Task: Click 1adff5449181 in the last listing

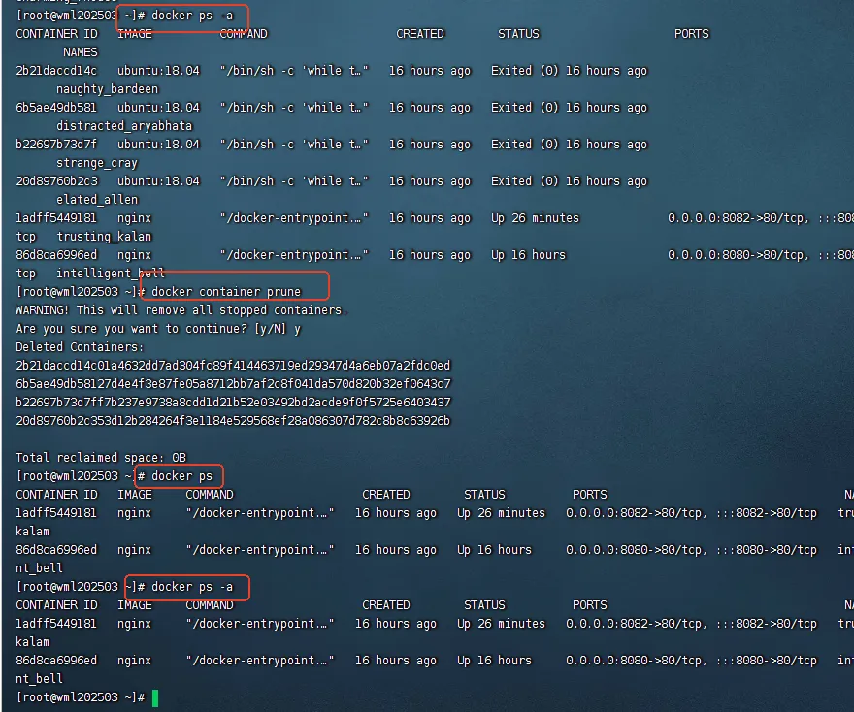Action: point(56,624)
